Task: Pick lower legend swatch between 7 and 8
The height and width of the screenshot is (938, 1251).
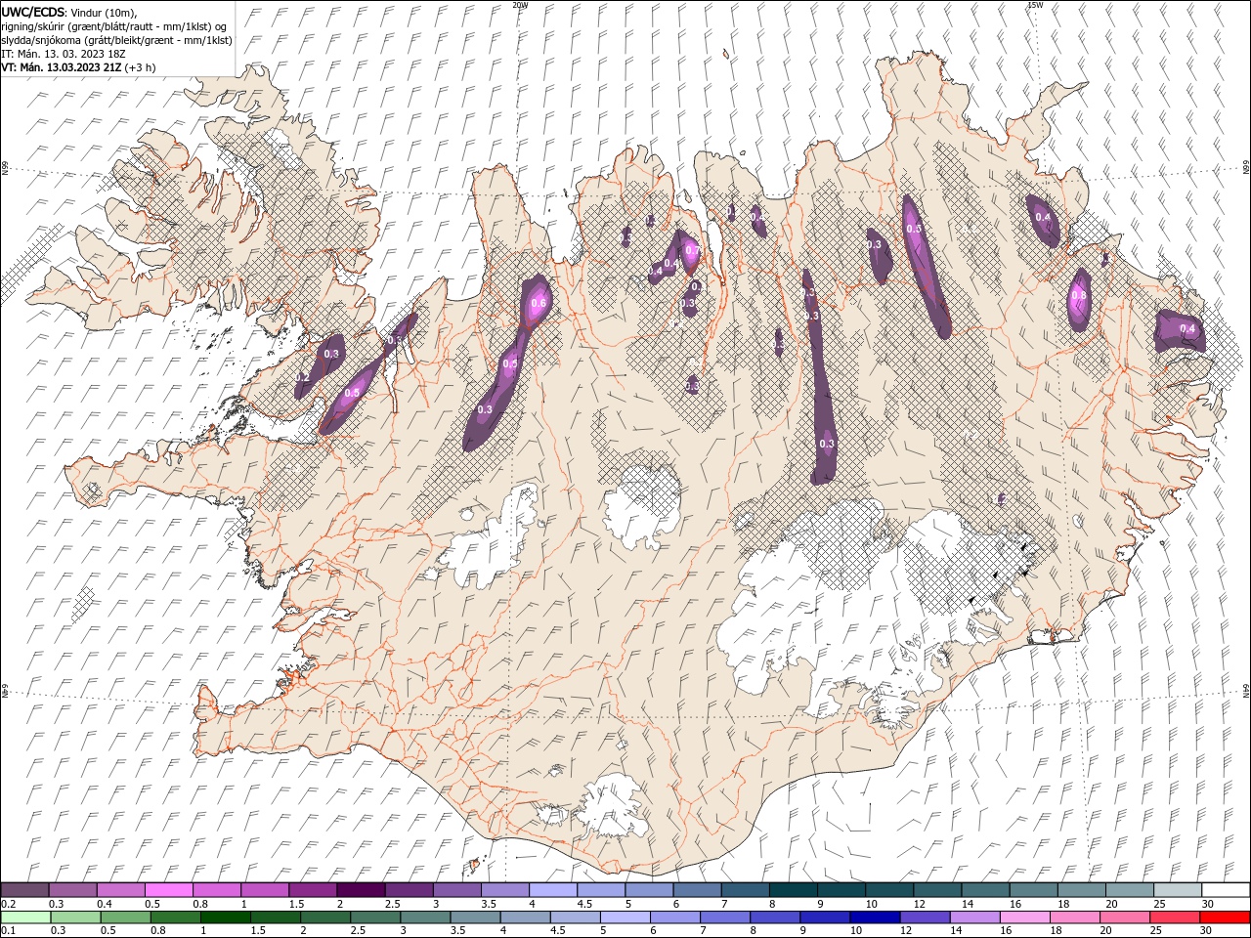Action: (x=725, y=917)
